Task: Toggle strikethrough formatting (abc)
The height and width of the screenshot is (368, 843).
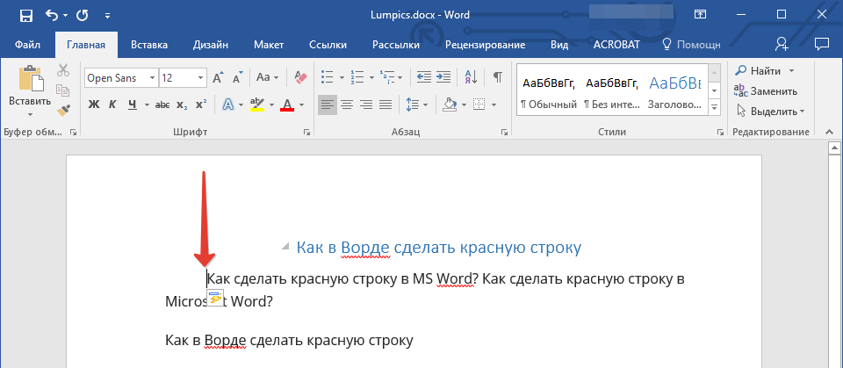Action: (162, 105)
